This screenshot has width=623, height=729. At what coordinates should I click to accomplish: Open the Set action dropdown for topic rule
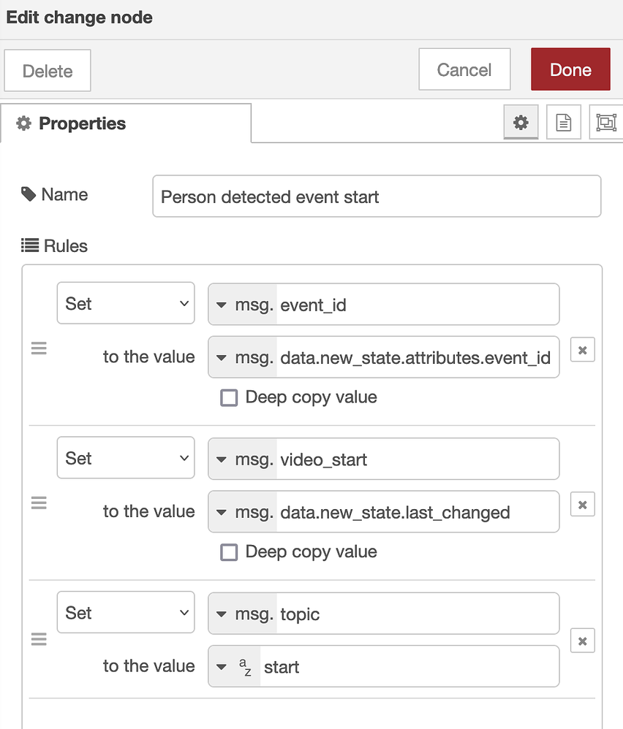click(126, 612)
